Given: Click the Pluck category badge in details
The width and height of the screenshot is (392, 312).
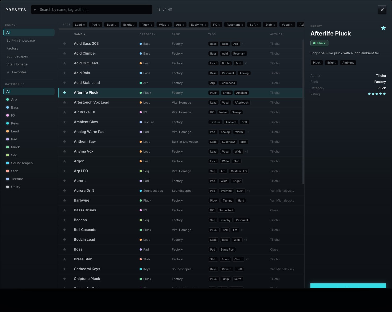Looking at the screenshot, I should [x=319, y=43].
